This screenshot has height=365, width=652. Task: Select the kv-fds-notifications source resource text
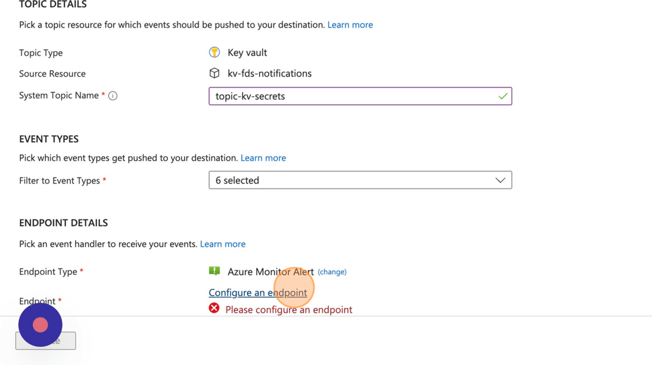click(270, 73)
